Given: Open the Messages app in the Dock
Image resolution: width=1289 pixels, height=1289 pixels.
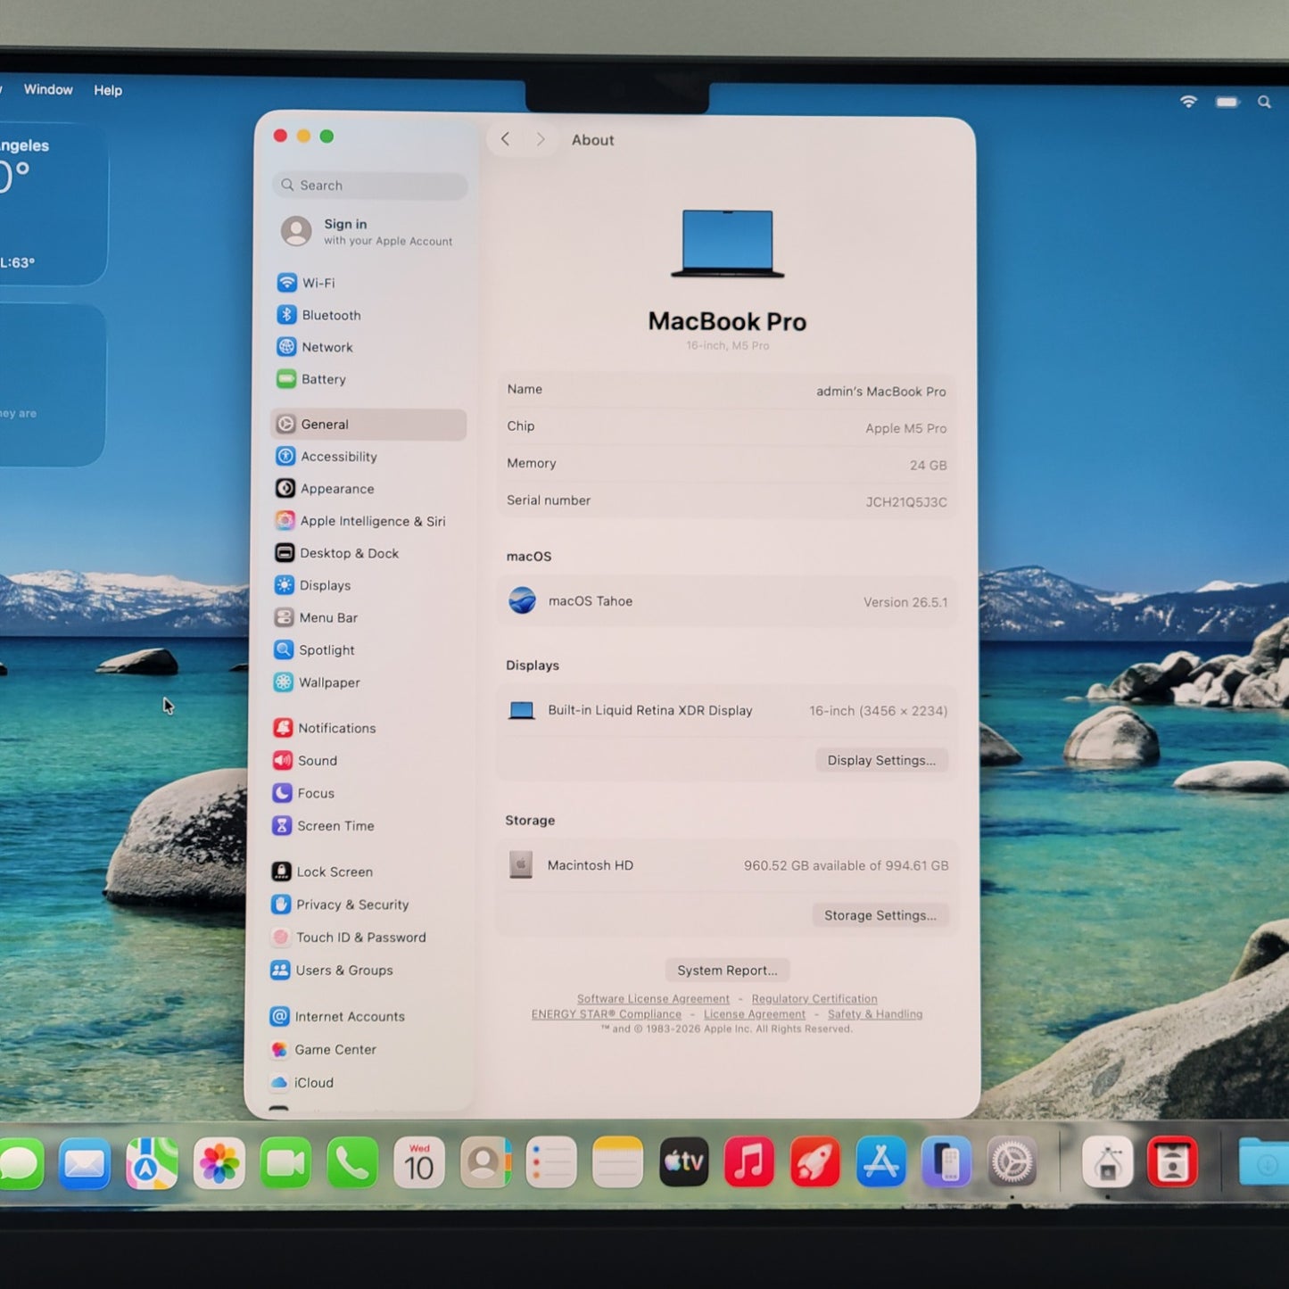Looking at the screenshot, I should (20, 1164).
